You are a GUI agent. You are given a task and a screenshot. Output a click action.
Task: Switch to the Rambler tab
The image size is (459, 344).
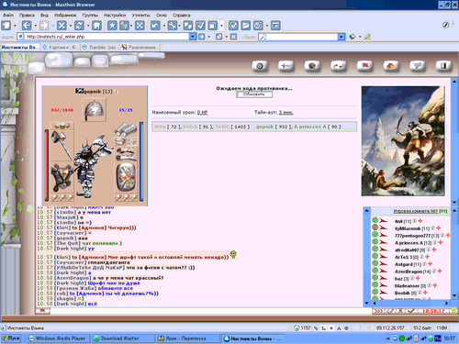100,47
